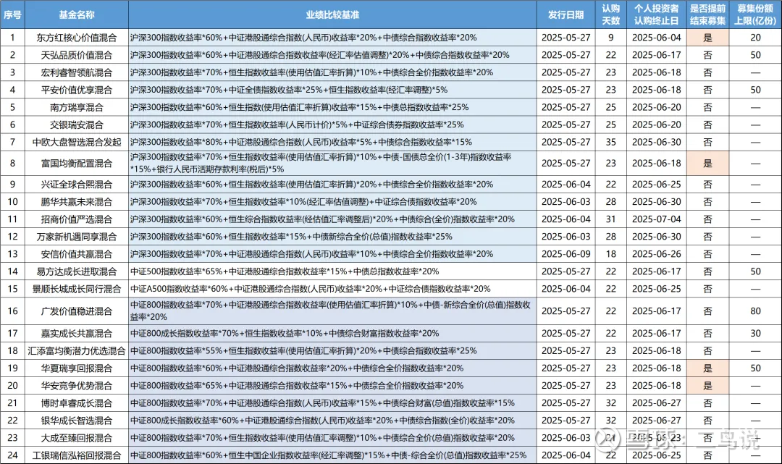This screenshot has height=464, width=782.
Task: Click the fund name 招商价值严选混合
Action: [x=76, y=219]
